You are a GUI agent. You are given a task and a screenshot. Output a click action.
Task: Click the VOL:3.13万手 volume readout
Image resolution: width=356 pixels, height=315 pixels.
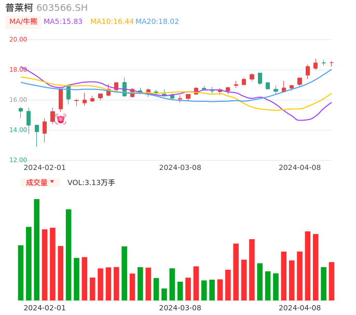click(x=91, y=182)
